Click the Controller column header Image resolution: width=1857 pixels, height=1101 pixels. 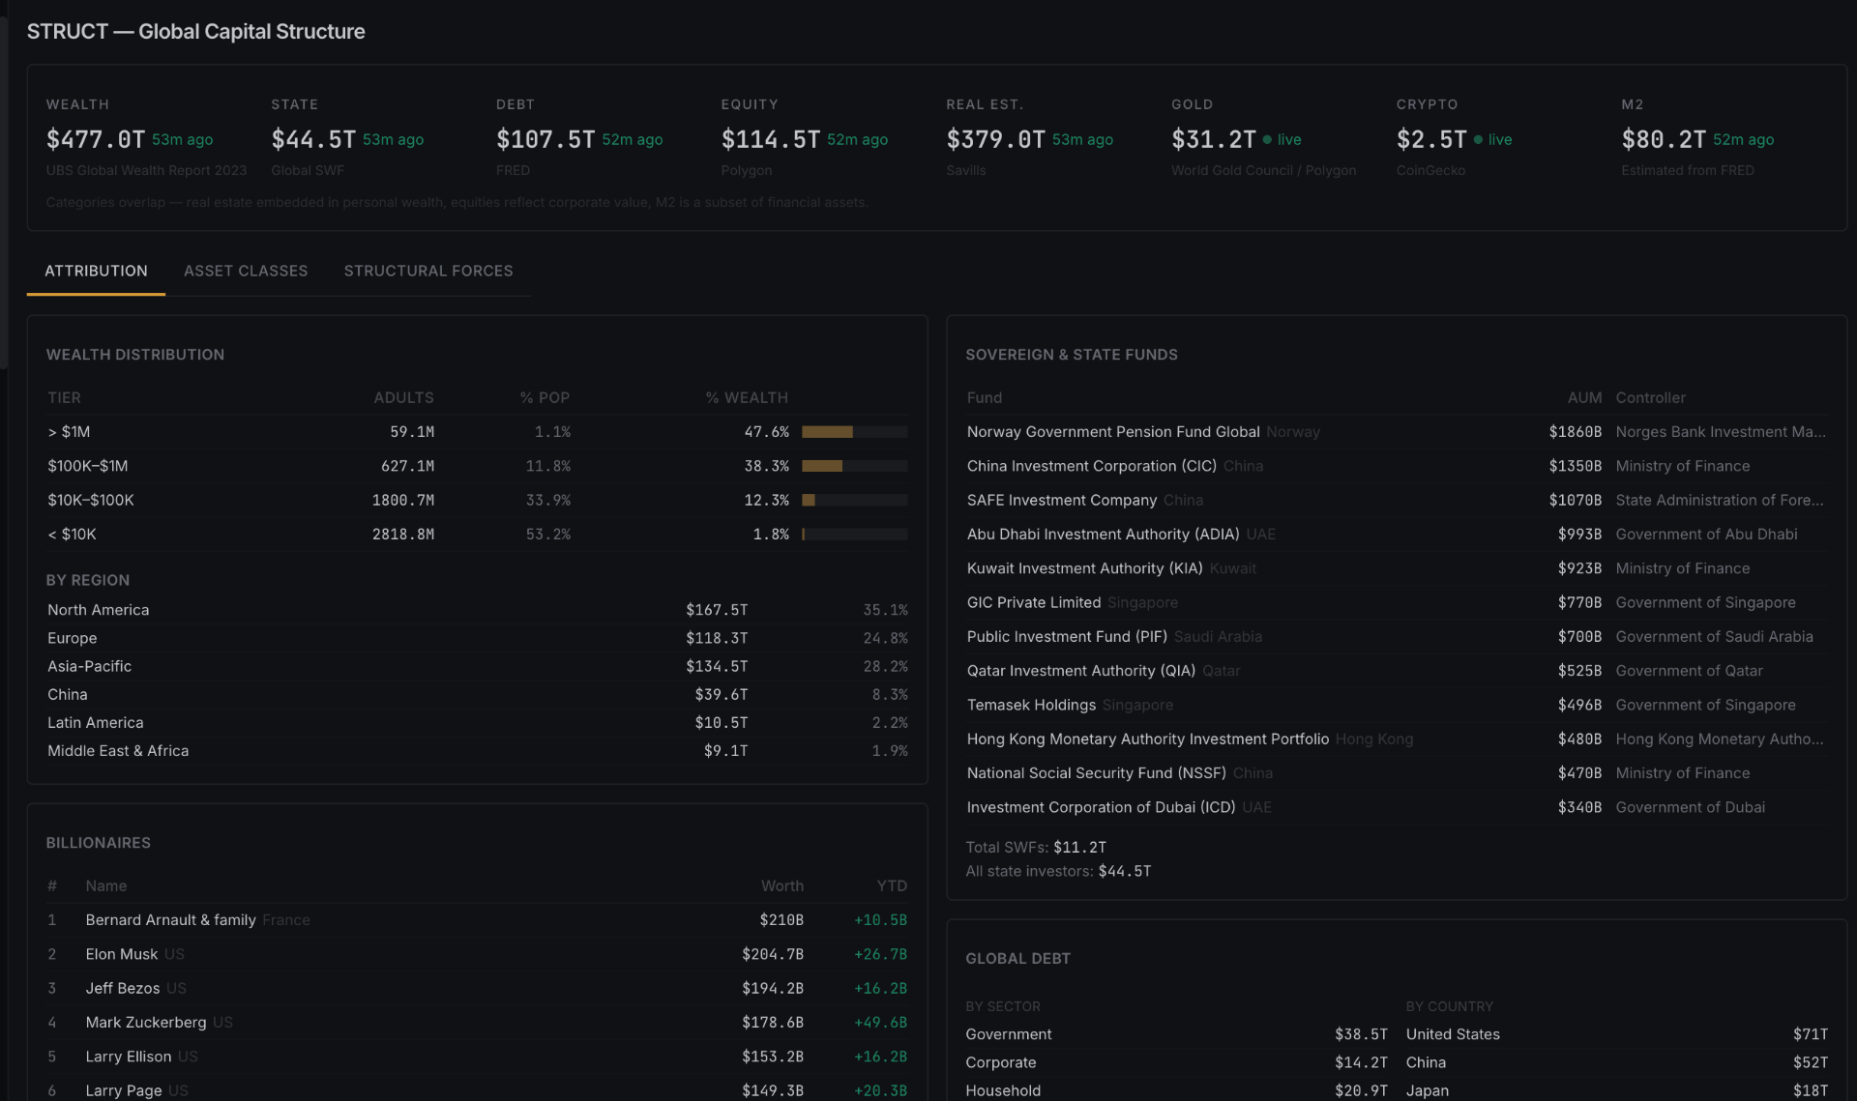pos(1650,397)
